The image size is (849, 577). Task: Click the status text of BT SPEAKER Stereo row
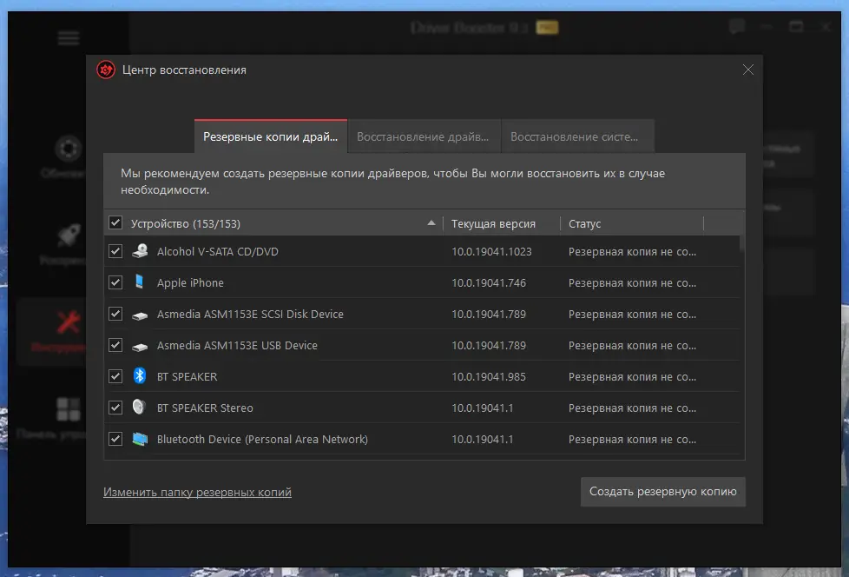click(x=633, y=408)
